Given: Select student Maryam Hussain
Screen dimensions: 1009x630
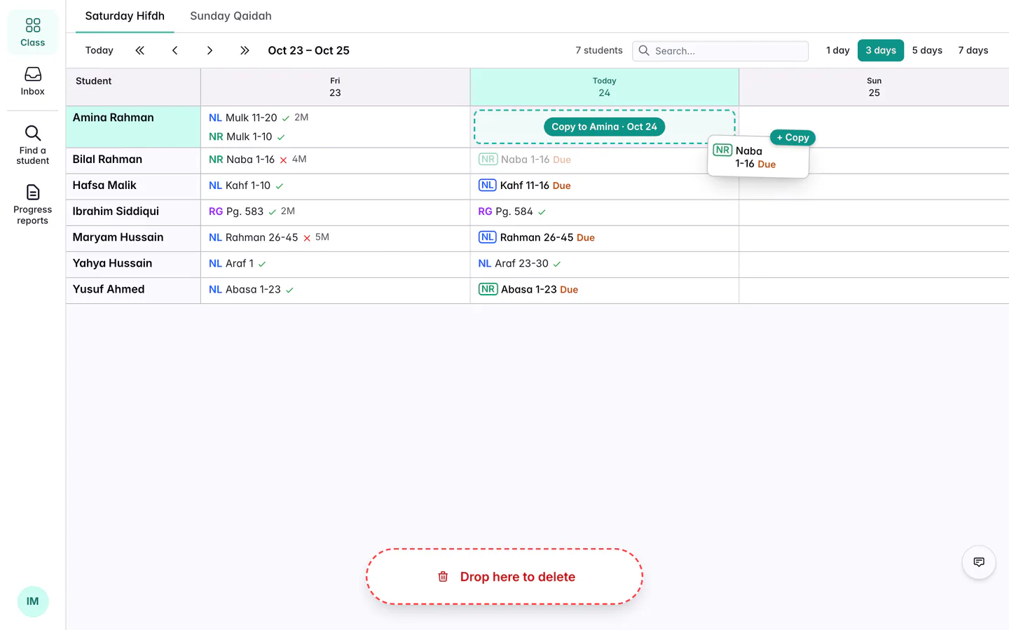Looking at the screenshot, I should point(118,237).
